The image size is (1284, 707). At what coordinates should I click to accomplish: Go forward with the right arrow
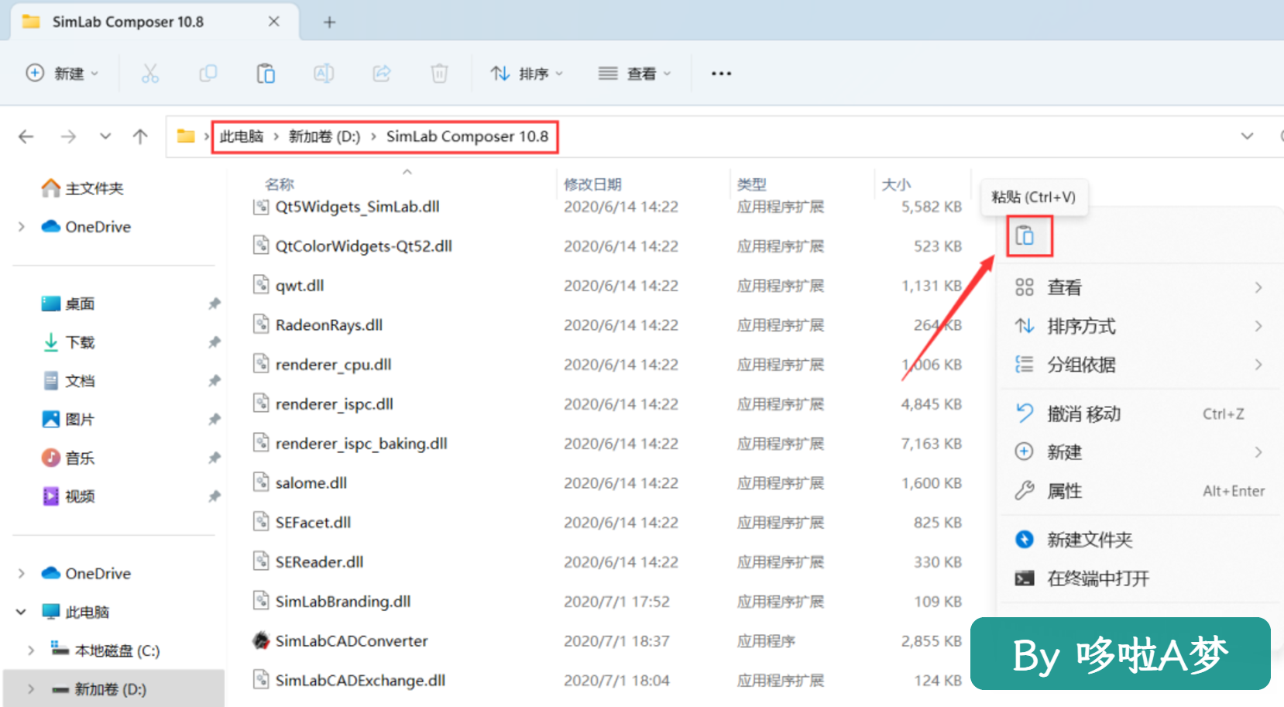pyautogui.click(x=68, y=137)
